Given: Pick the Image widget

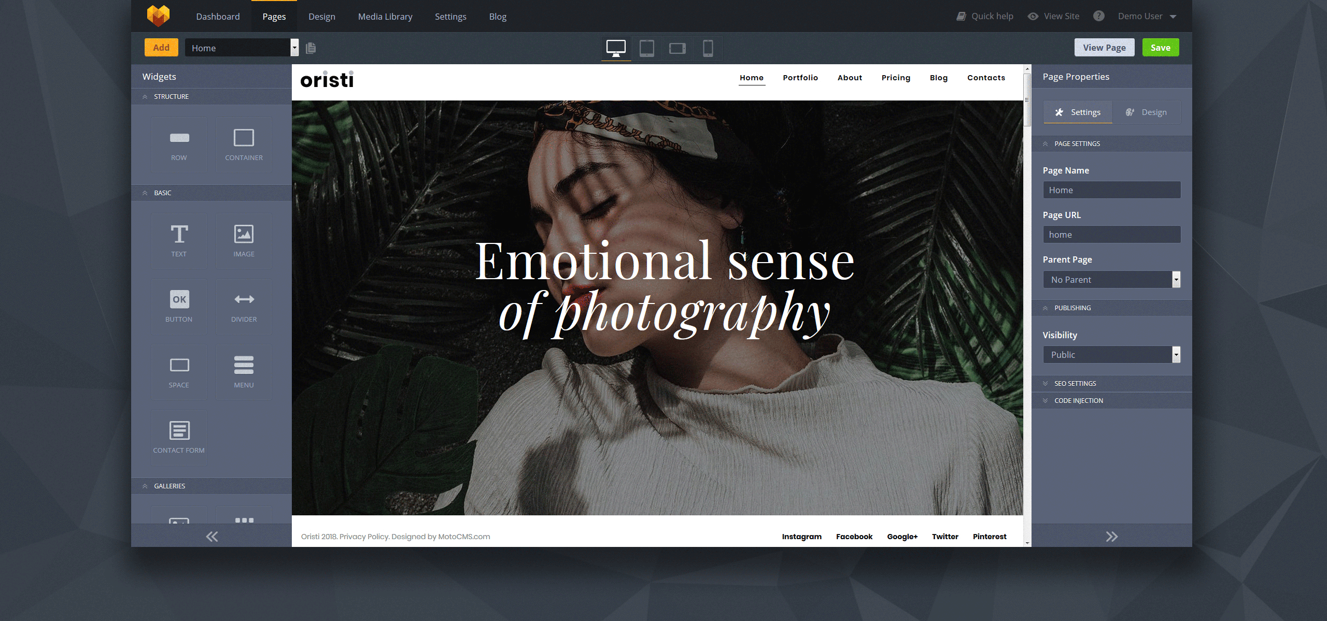Looking at the screenshot, I should pyautogui.click(x=244, y=241).
